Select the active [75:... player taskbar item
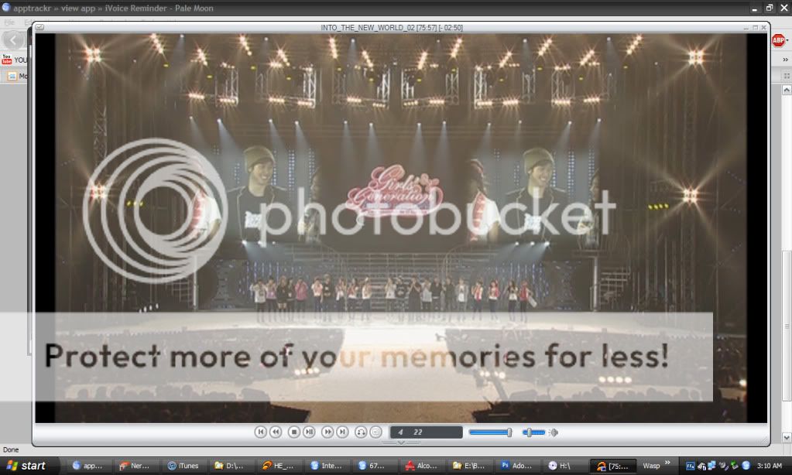The width and height of the screenshot is (792, 475). coord(612,466)
